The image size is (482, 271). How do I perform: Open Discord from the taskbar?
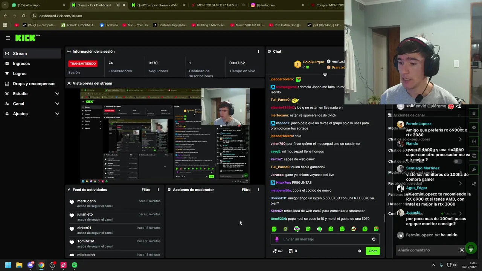pyautogui.click(x=31, y=265)
